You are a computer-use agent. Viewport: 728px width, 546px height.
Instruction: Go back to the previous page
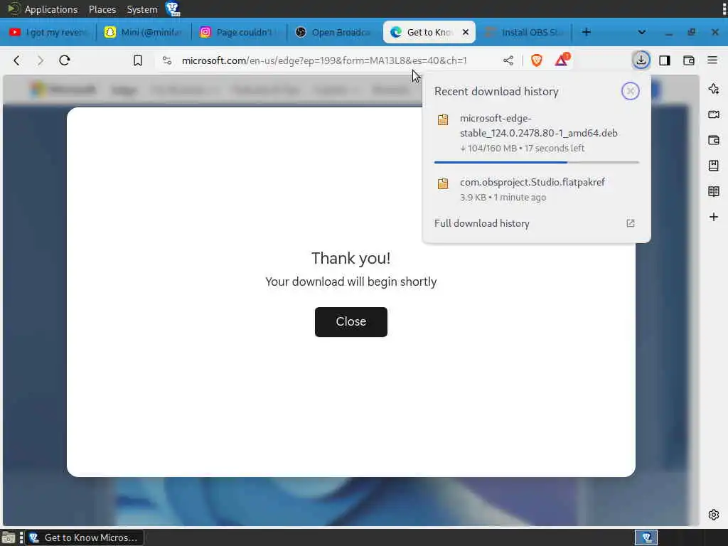tap(17, 60)
